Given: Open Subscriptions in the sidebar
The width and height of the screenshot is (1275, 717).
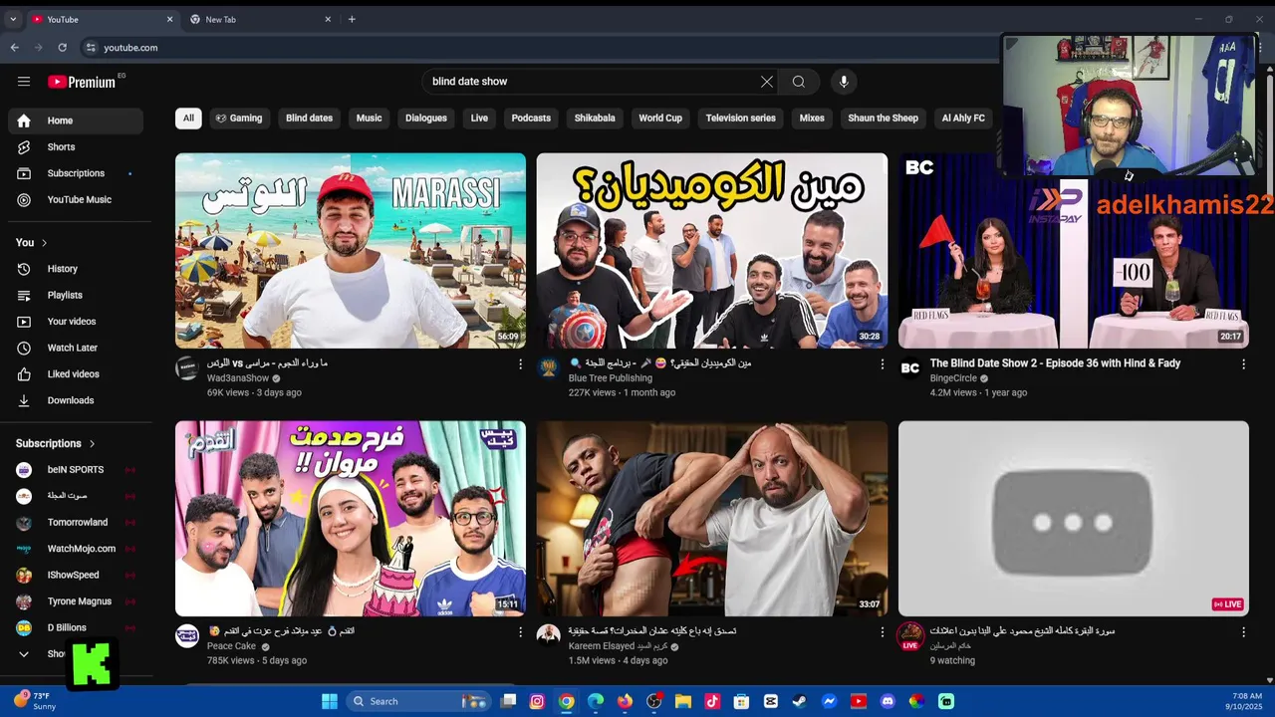Looking at the screenshot, I should tap(76, 173).
